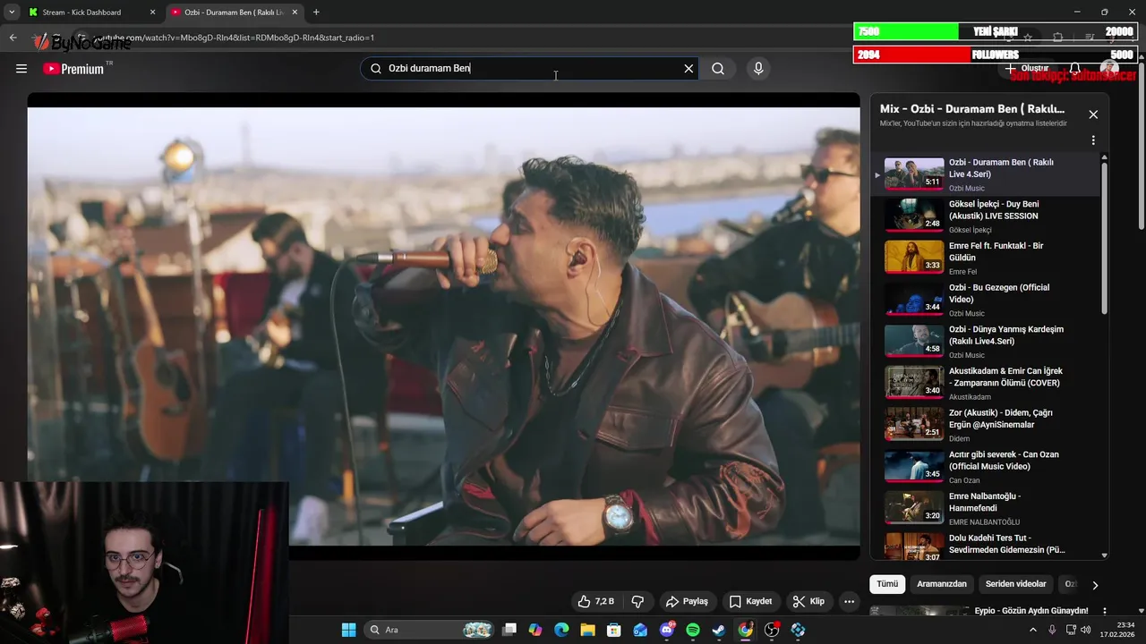Image resolution: width=1146 pixels, height=644 pixels.
Task: Expand the system tray hidden icons chevron
Action: tap(1032, 630)
